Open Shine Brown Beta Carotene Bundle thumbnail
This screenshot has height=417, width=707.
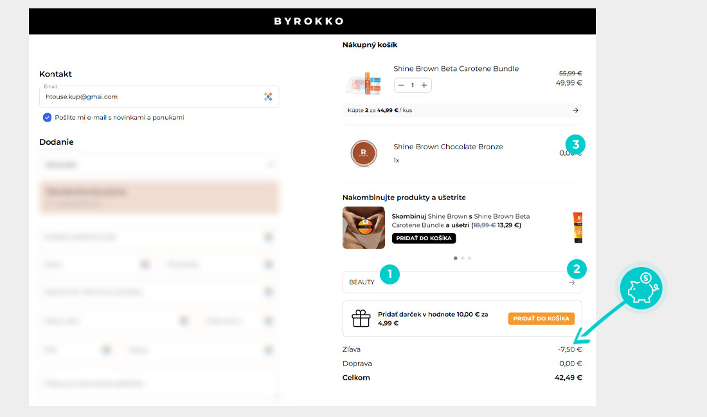364,83
